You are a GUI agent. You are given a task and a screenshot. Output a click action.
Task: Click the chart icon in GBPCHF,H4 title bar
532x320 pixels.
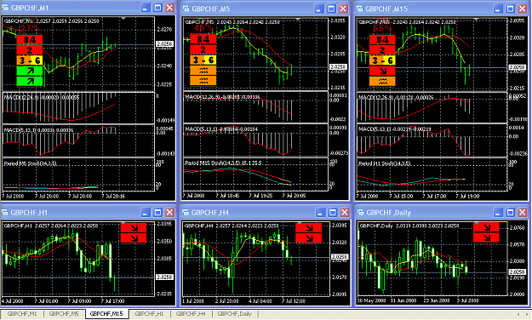point(186,213)
